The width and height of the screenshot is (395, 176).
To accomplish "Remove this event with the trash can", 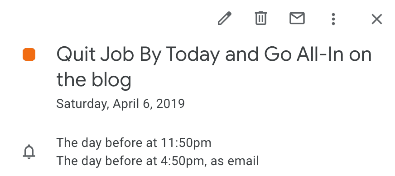I will pyautogui.click(x=261, y=19).
